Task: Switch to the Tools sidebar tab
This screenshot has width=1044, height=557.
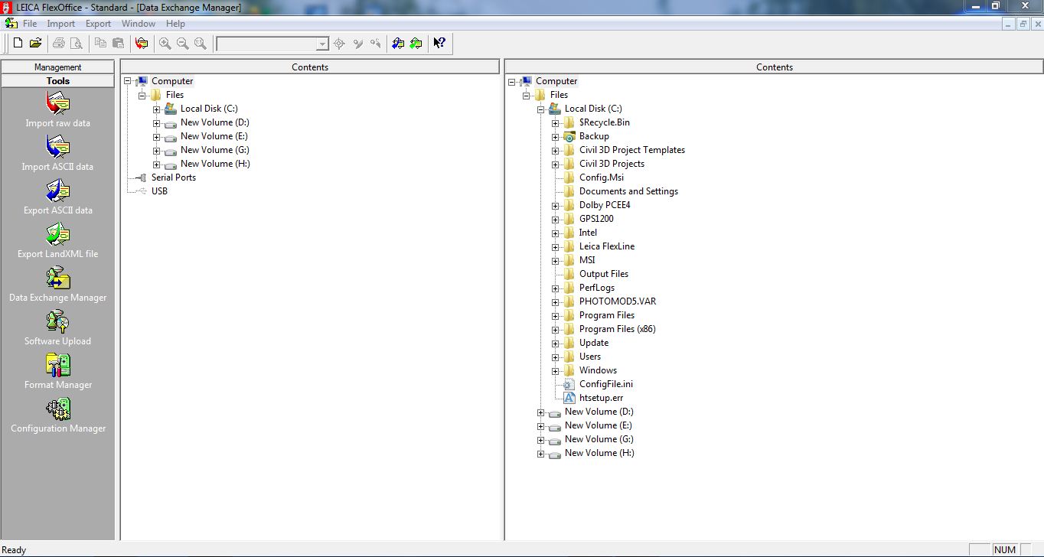Action: pyautogui.click(x=58, y=81)
